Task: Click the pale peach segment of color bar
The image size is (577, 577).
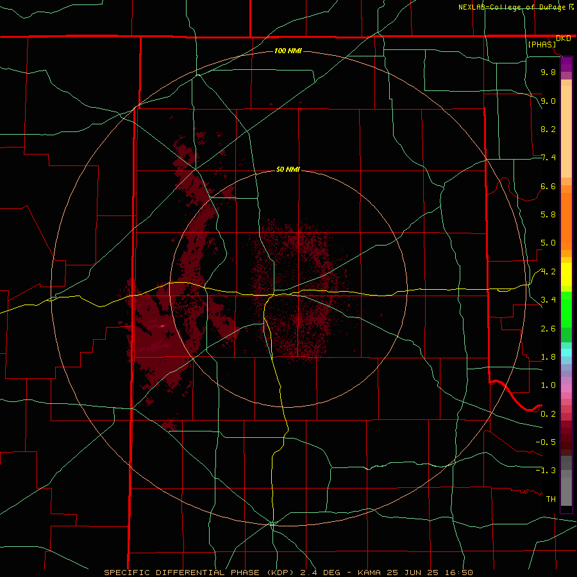Action: (x=566, y=131)
